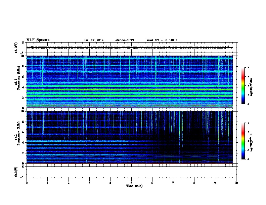
Task: Click the ch.1 colorbar "log(PSD)" label
Action: (x=251, y=87)
